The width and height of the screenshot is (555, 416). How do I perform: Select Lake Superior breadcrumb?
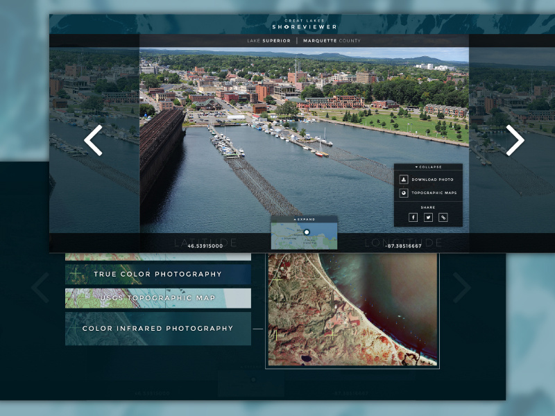268,41
